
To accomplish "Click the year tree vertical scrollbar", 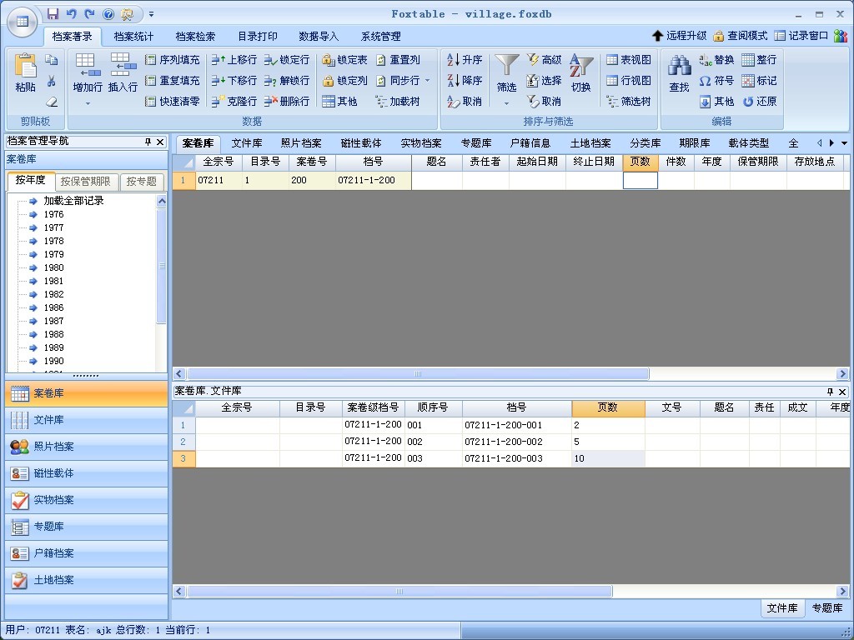I will [161, 266].
